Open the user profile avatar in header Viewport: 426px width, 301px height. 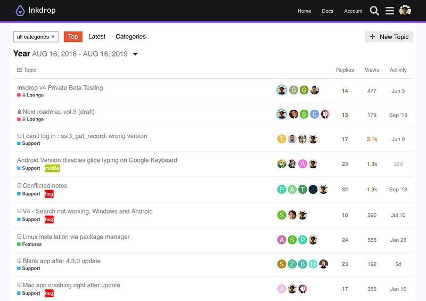click(405, 11)
